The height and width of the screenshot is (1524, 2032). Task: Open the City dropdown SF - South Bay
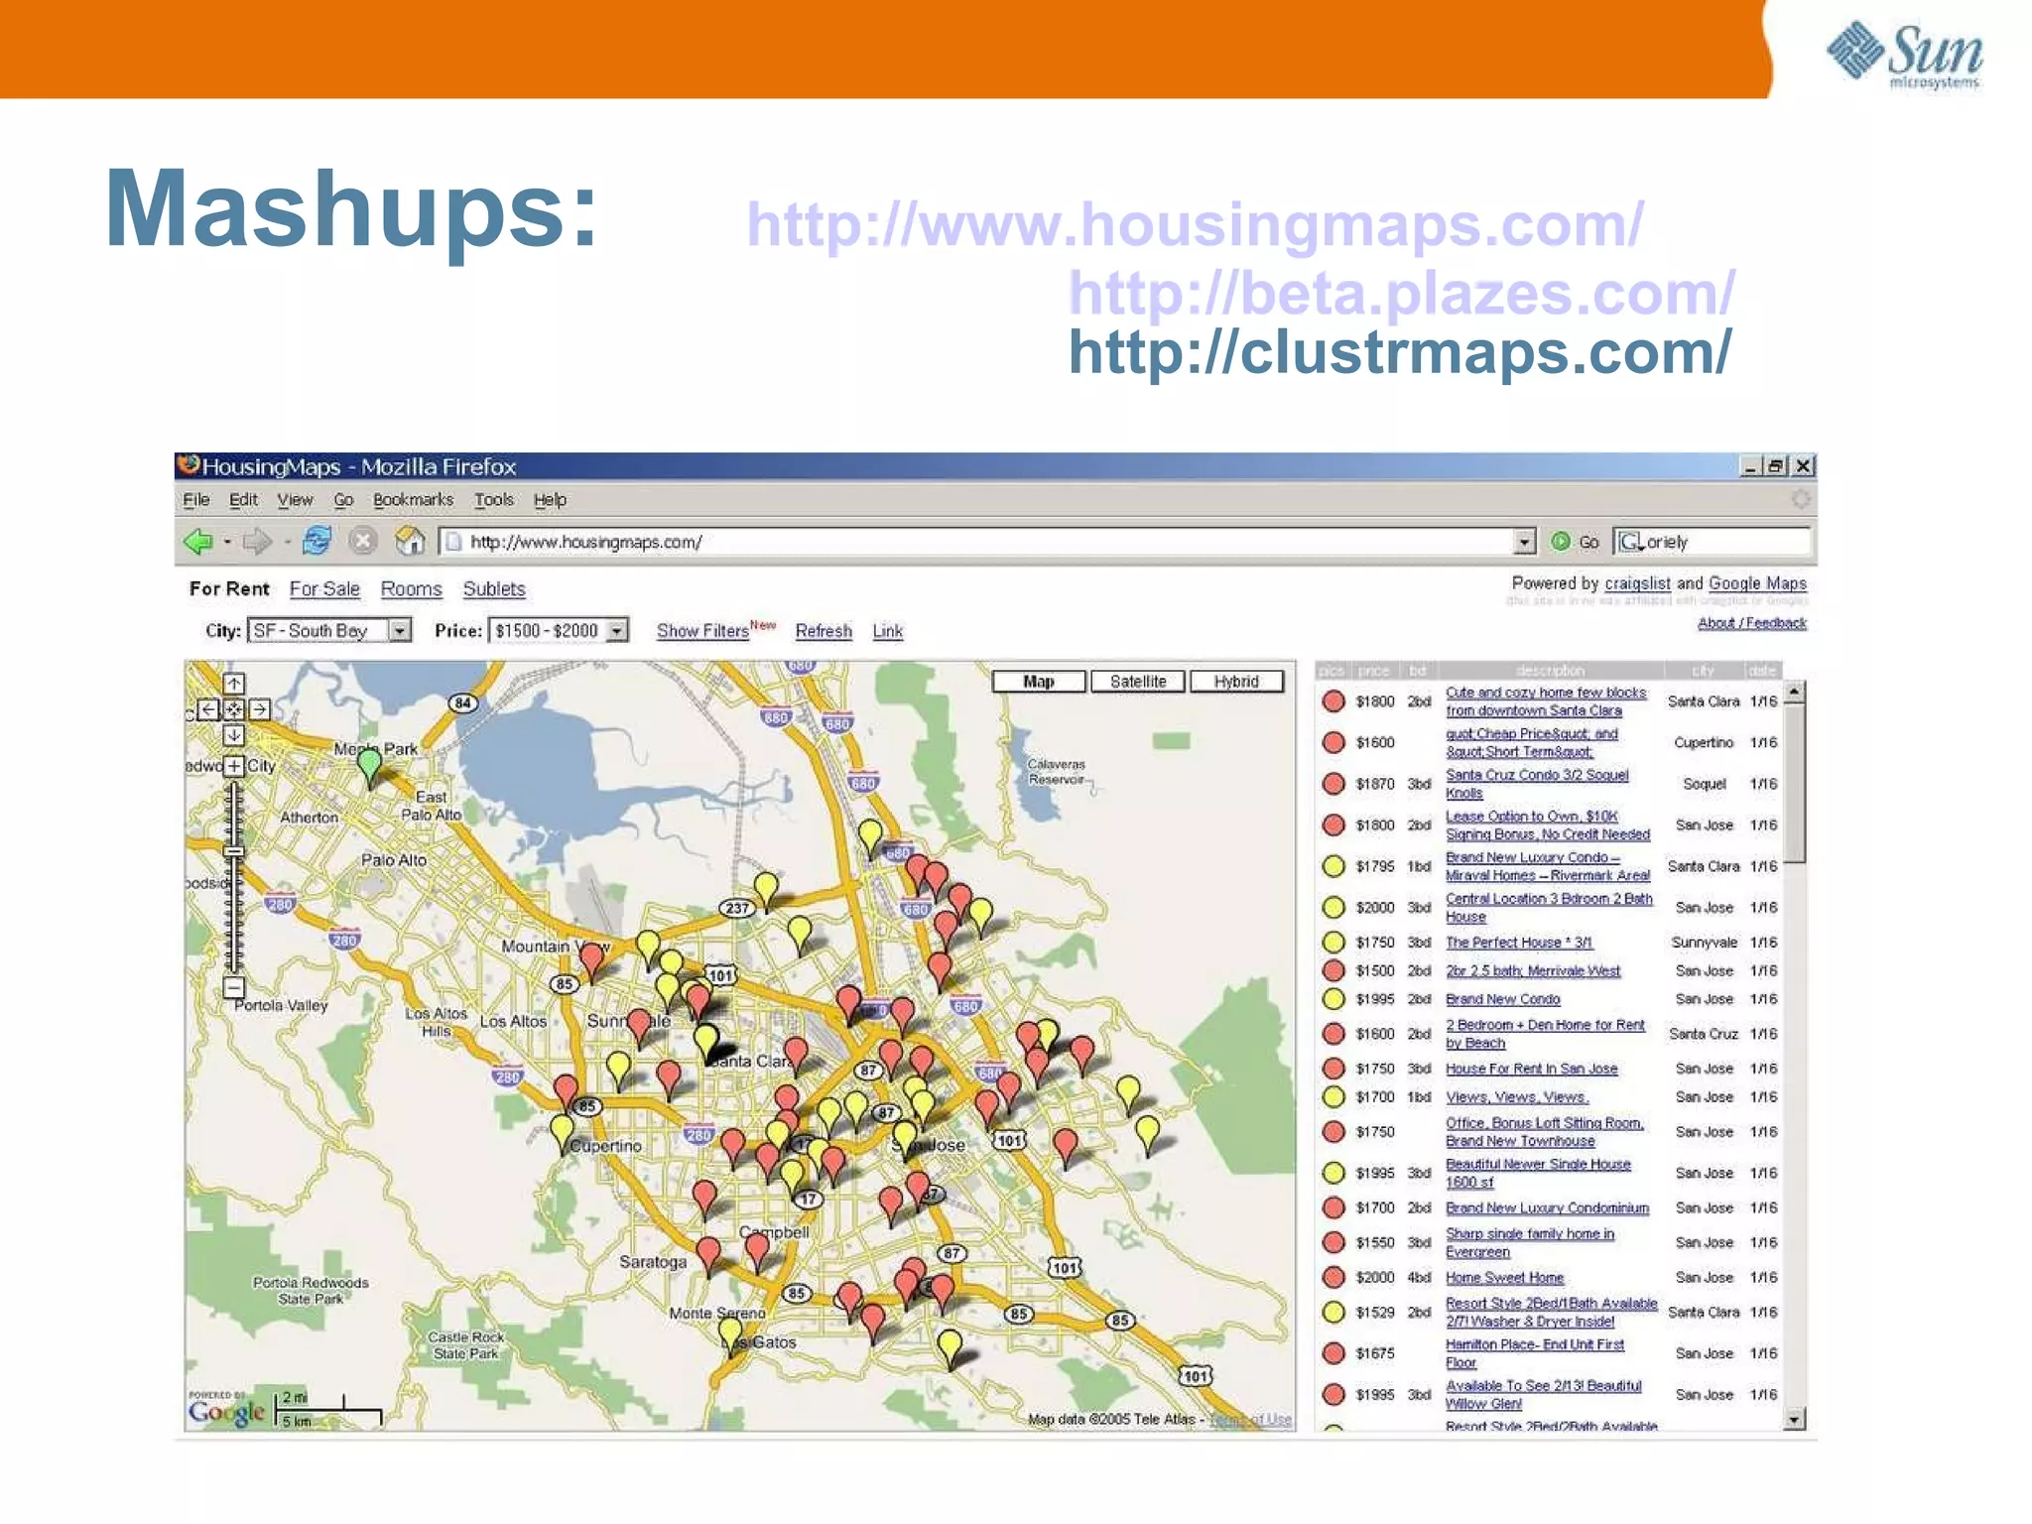(x=329, y=630)
